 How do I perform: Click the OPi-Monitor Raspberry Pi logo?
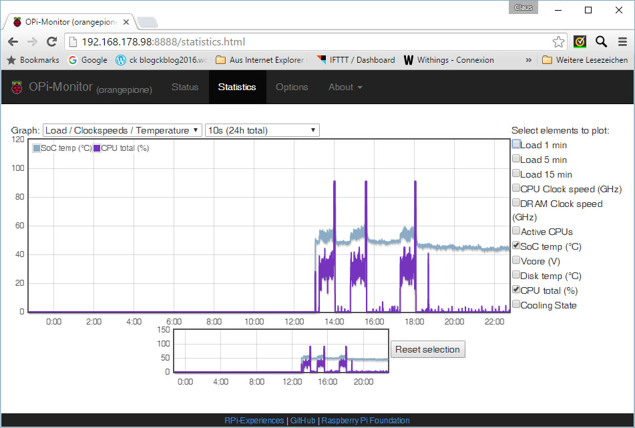(17, 87)
